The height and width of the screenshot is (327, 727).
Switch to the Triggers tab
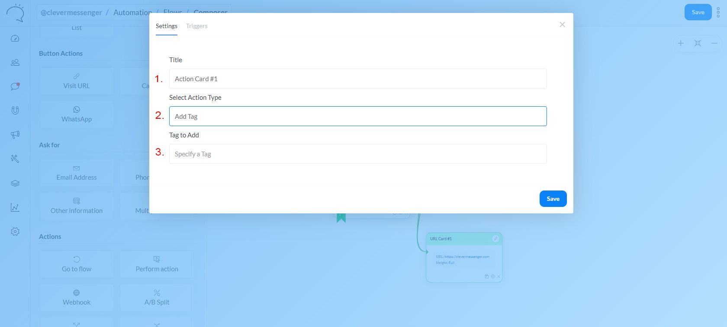coord(196,26)
